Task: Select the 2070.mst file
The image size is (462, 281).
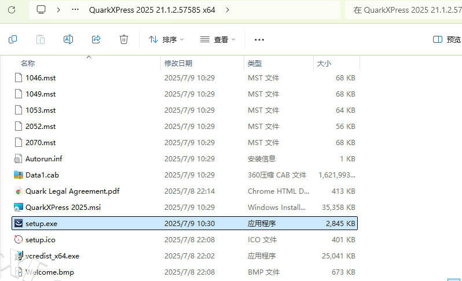Action: click(41, 142)
